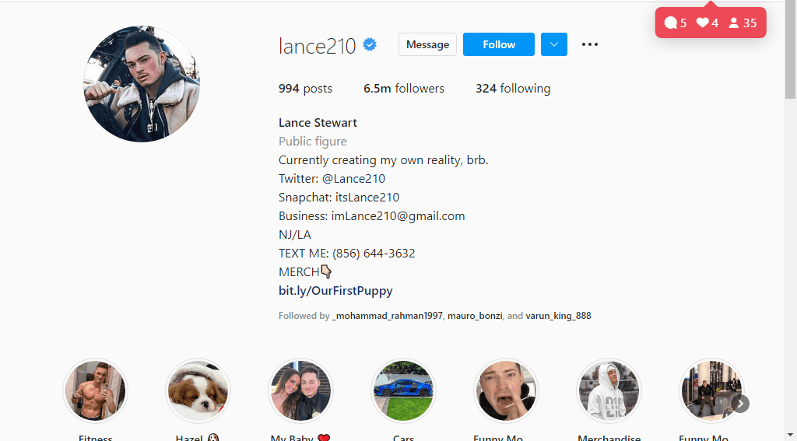Click the verified badge next to lance210
797x441 pixels.
click(x=370, y=44)
